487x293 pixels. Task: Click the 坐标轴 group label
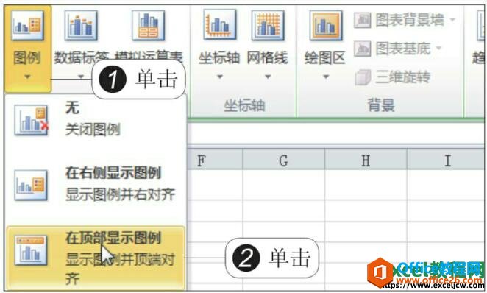(244, 105)
